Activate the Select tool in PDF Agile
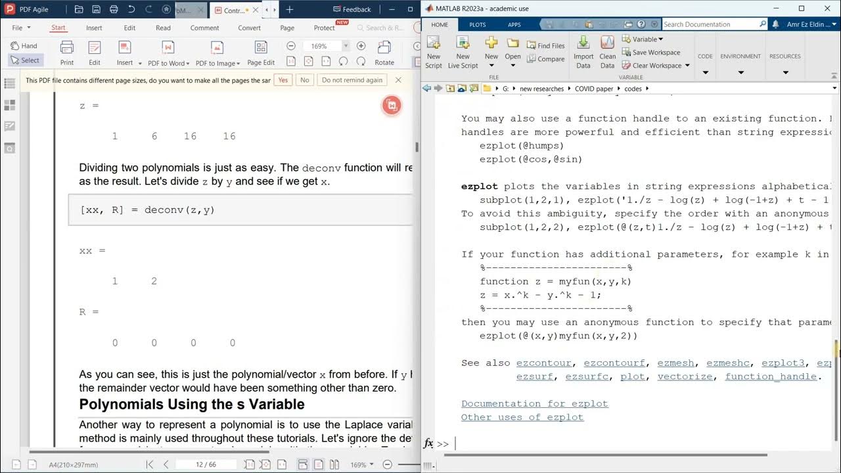Image resolution: width=841 pixels, height=473 pixels. [25, 60]
